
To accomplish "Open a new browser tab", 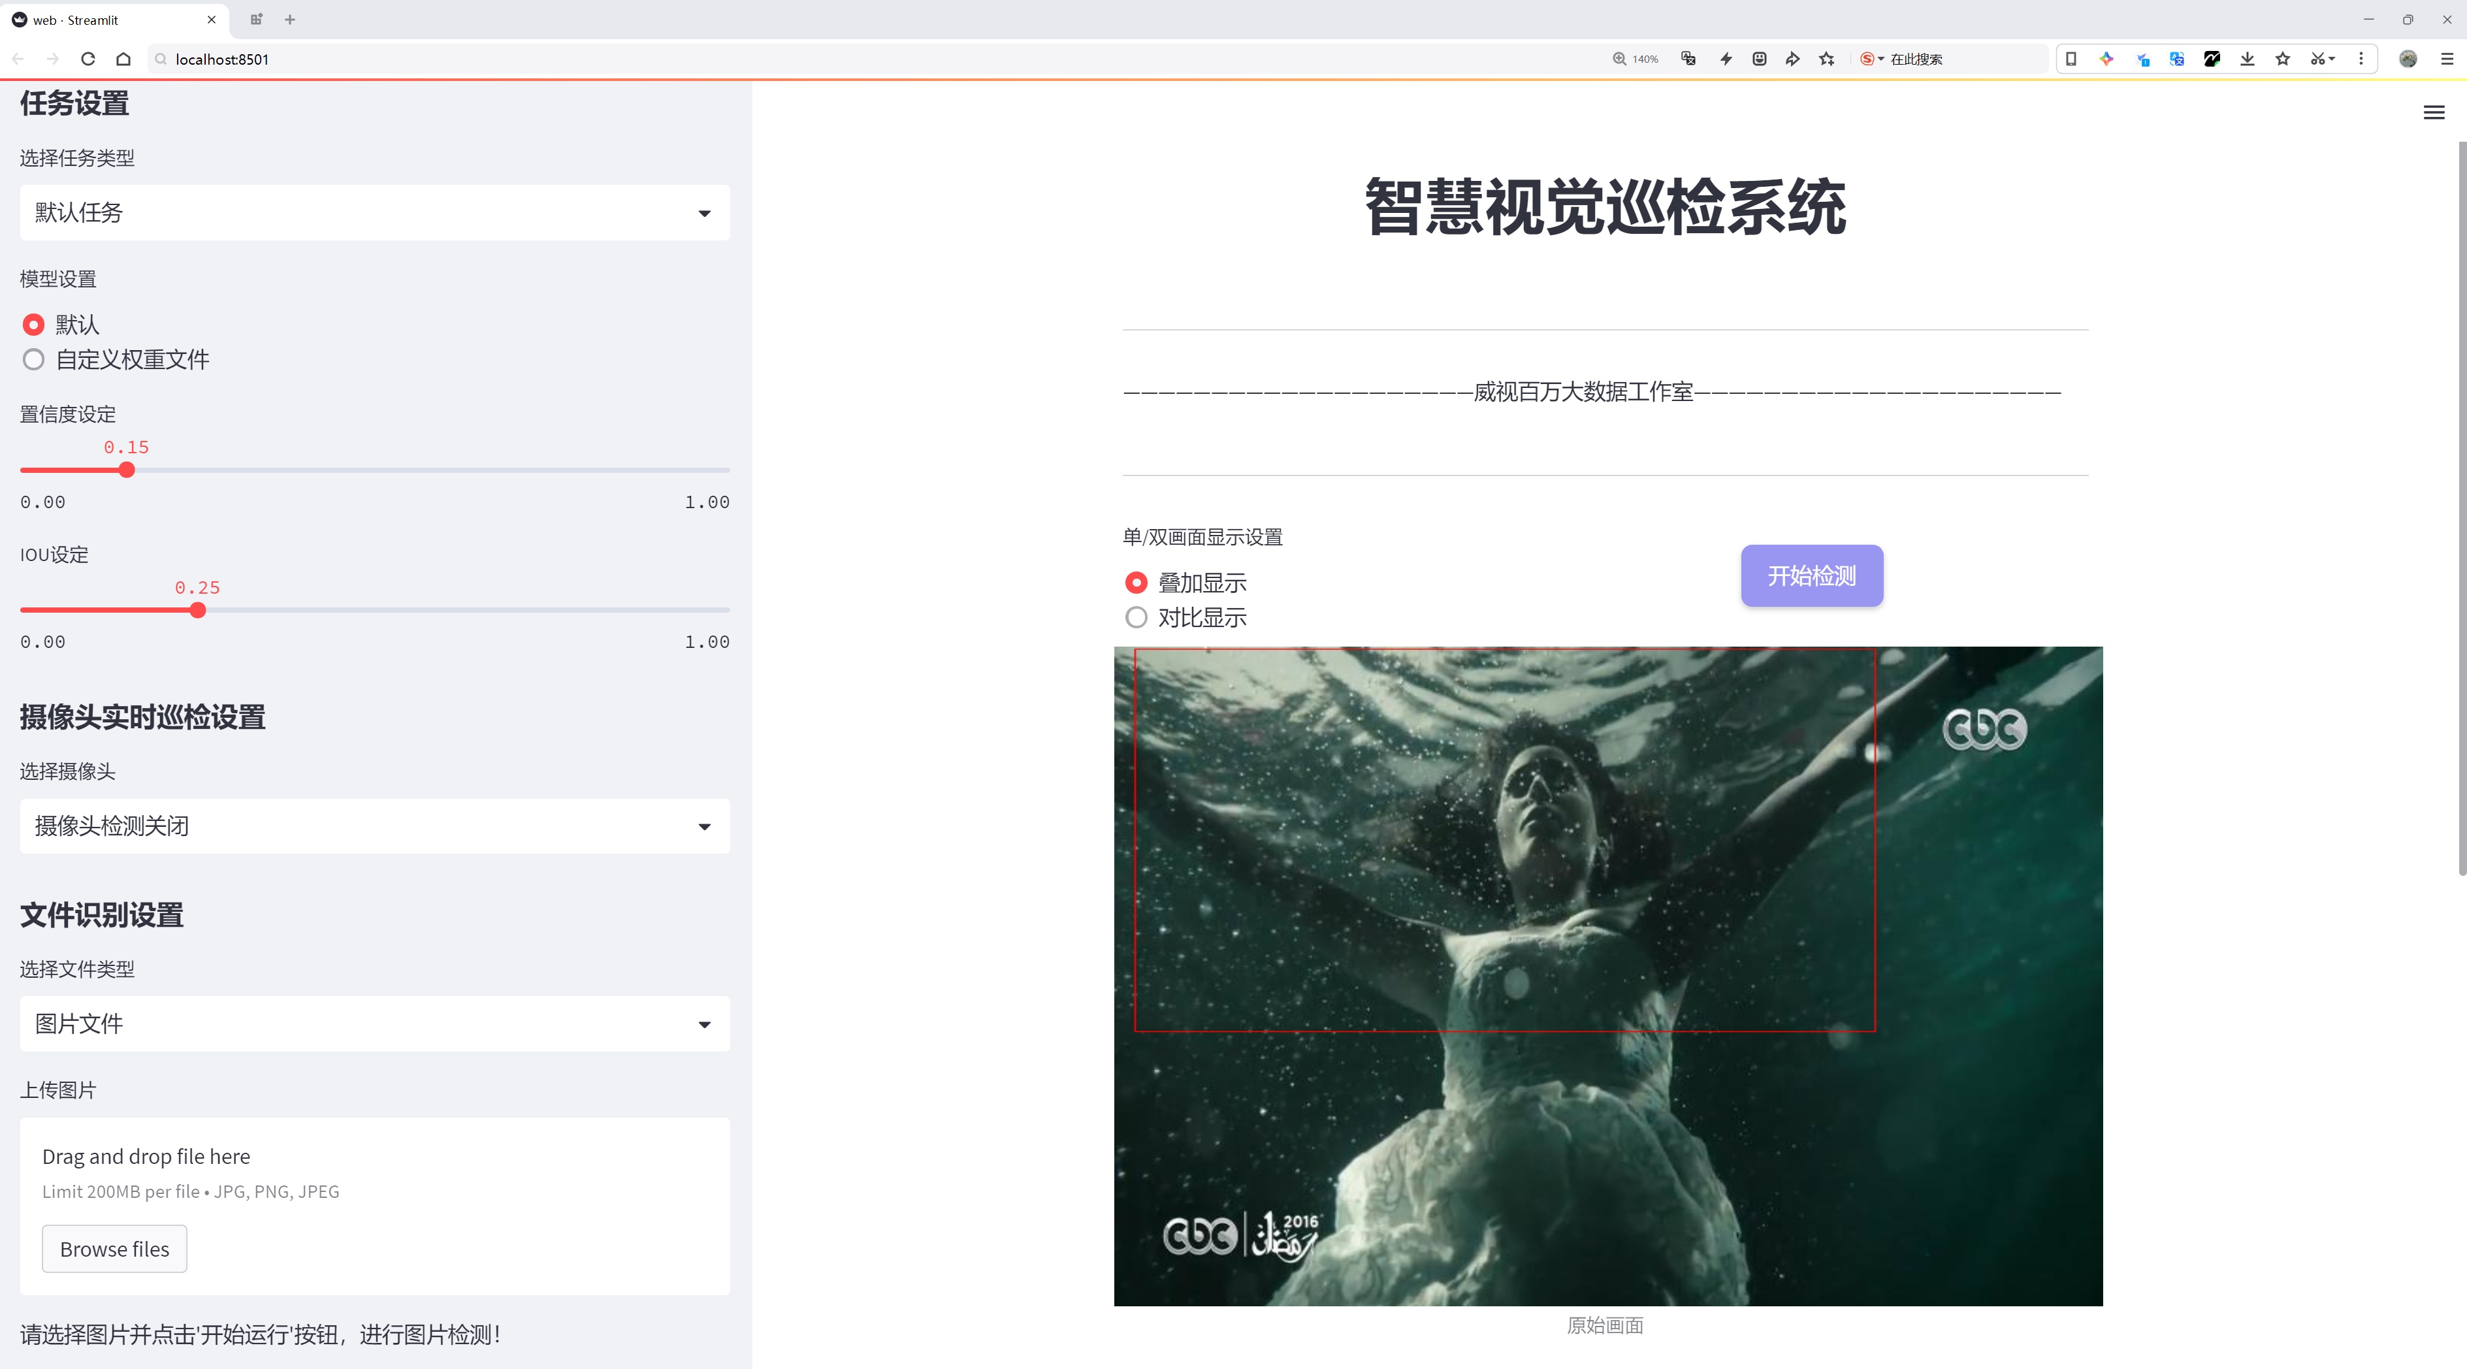I will click(x=290, y=19).
